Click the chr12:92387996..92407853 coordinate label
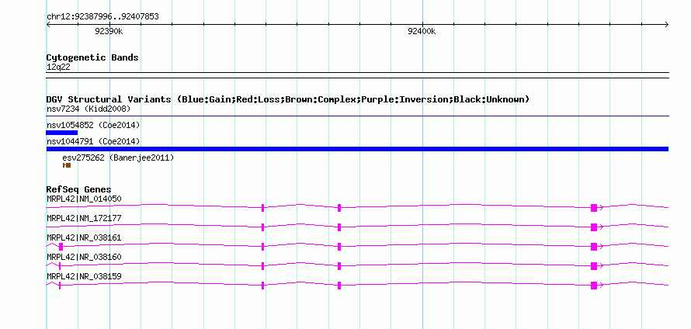Viewport: 691px width, 329px height. point(102,17)
